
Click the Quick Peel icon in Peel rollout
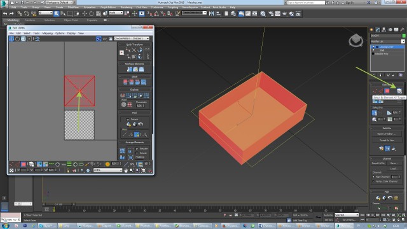tap(128, 125)
